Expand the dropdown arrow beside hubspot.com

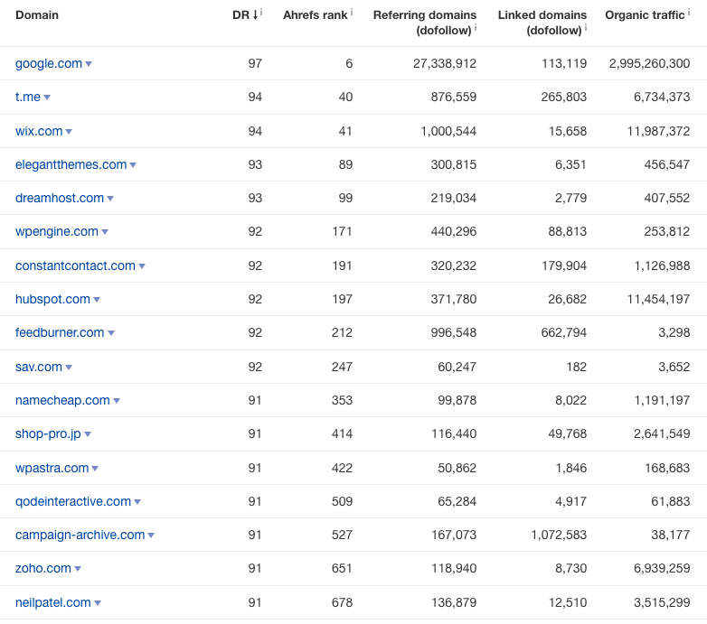(x=97, y=300)
